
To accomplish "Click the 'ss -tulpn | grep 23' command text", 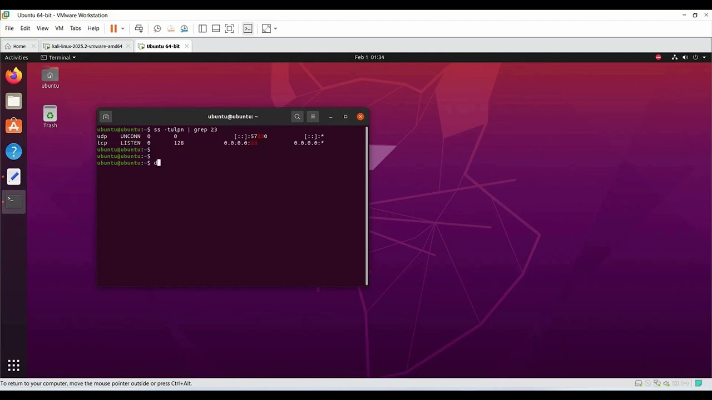I will [x=185, y=129].
